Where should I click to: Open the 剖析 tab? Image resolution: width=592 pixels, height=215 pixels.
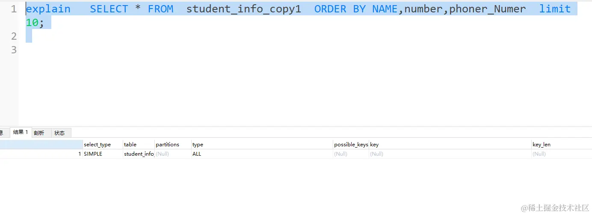pos(39,133)
